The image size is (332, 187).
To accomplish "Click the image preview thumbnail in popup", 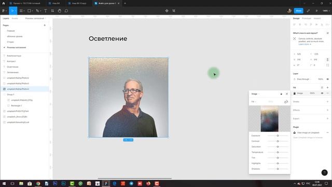I will [x=269, y=119].
